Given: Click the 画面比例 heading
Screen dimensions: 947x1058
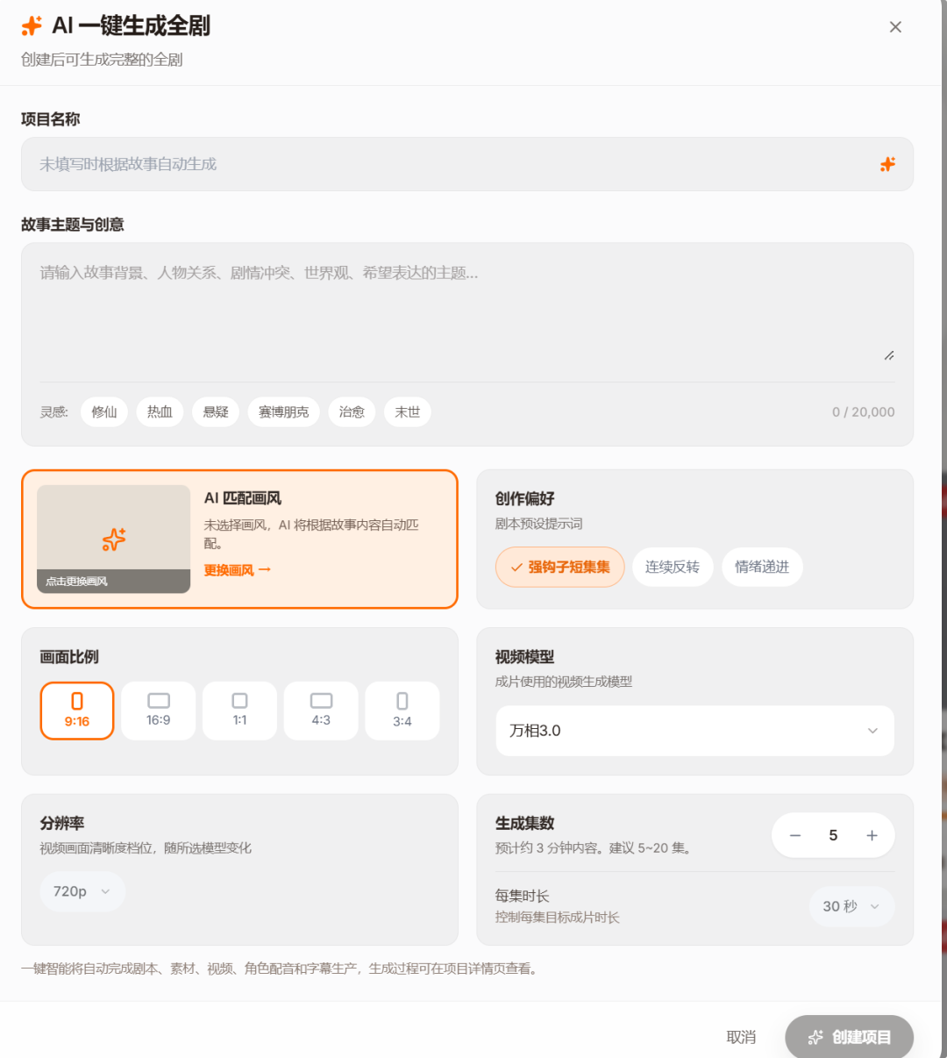Looking at the screenshot, I should [69, 656].
